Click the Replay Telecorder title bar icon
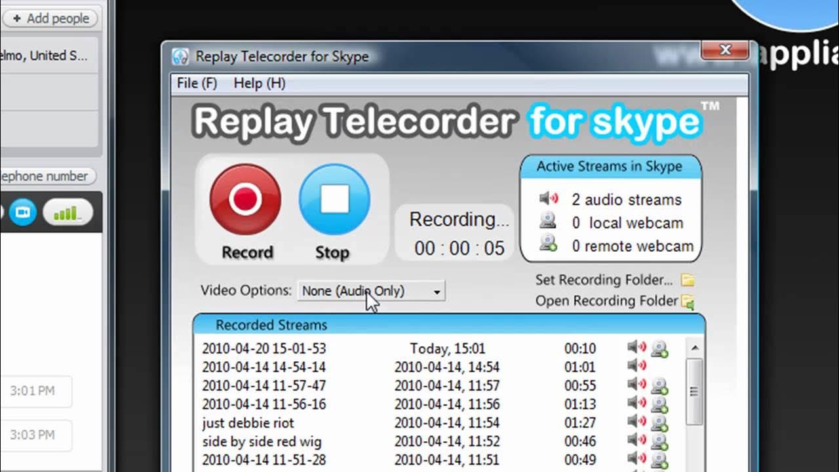Screen dimensions: 839x472 coord(180,56)
